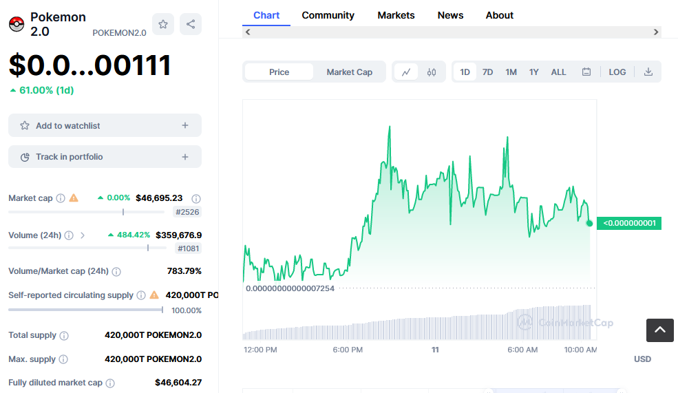Click the green <0.000000001 price label
Viewport: 678px width, 393px height.
tap(629, 223)
